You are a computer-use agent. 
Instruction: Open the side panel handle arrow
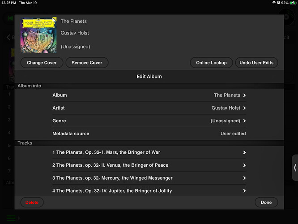tap(295, 168)
